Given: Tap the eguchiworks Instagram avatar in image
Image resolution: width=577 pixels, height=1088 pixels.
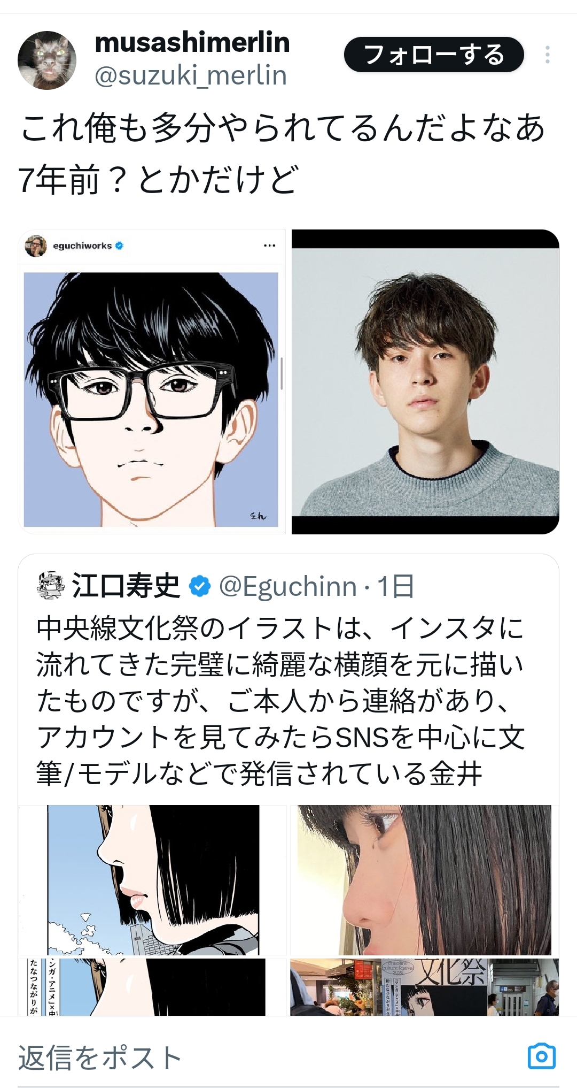Looking at the screenshot, I should pyautogui.click(x=36, y=246).
